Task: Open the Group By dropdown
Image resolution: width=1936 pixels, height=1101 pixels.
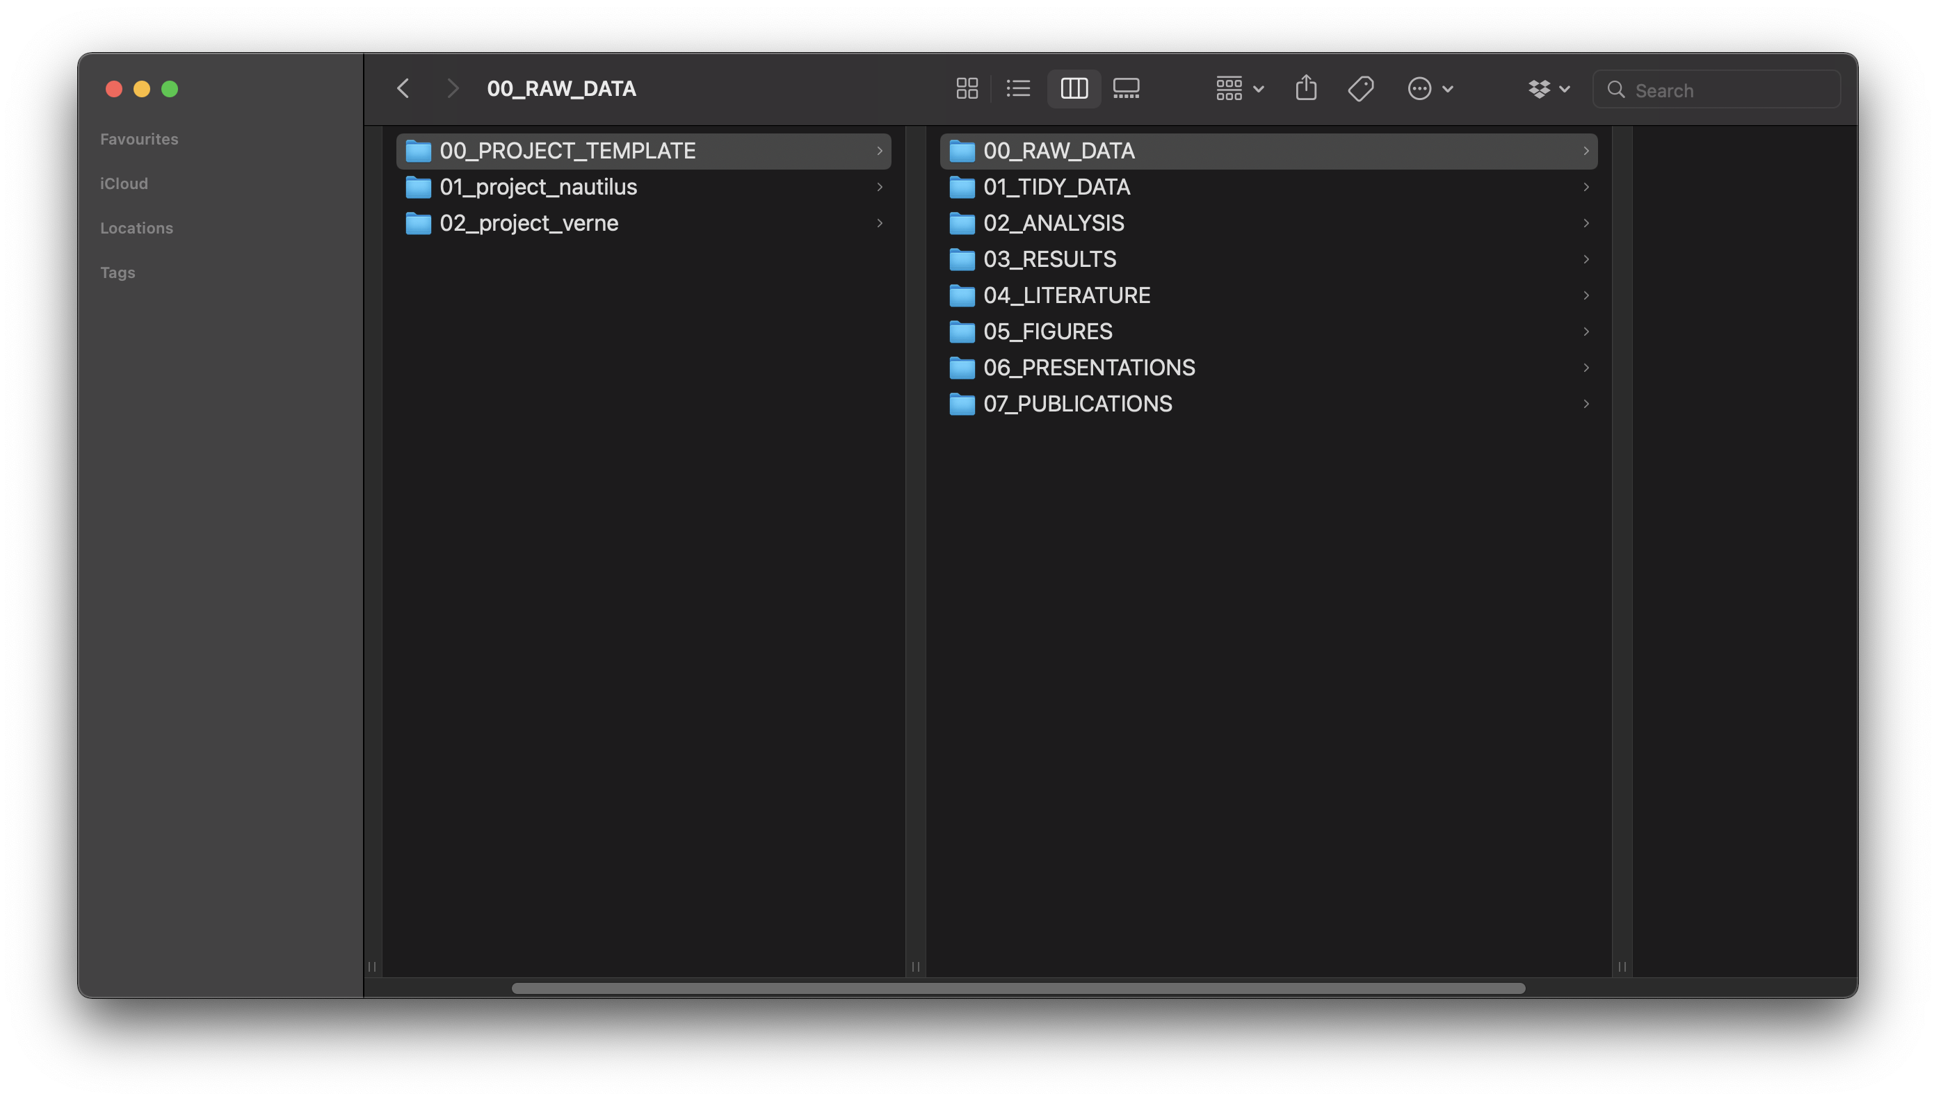Action: coord(1239,89)
